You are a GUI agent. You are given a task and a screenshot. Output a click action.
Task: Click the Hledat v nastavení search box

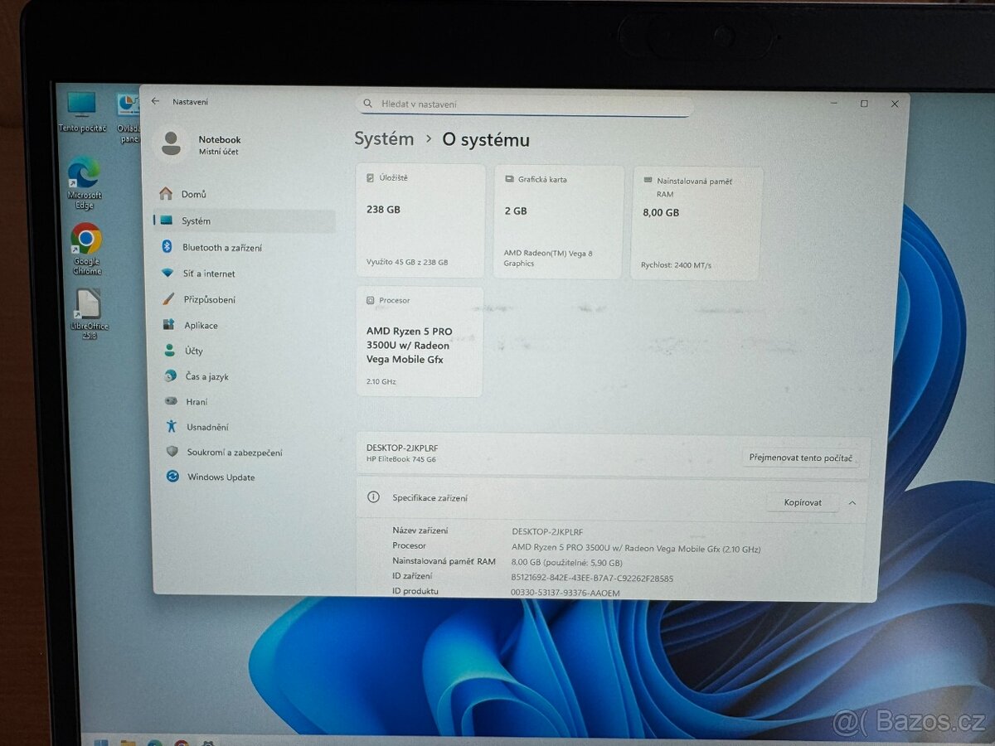(522, 103)
